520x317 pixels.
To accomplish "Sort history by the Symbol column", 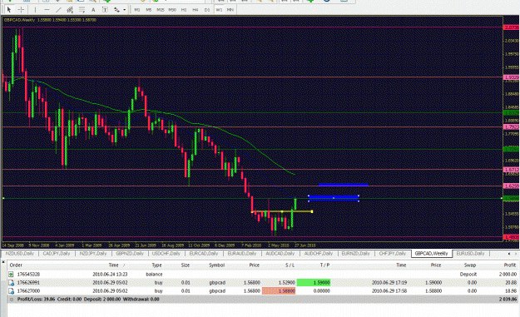I will click(216, 265).
